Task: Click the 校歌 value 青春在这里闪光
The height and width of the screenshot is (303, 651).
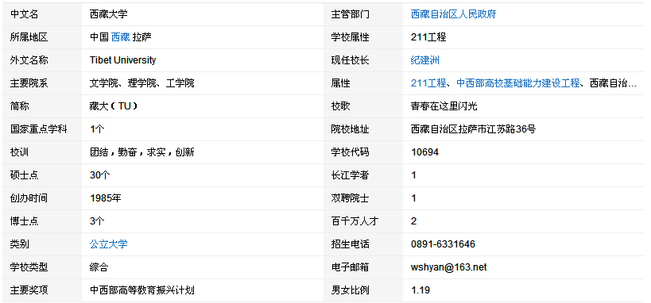Action: click(x=444, y=106)
